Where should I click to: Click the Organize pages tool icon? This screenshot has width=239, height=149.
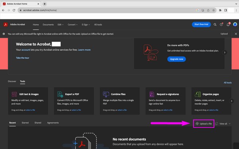[198, 94]
